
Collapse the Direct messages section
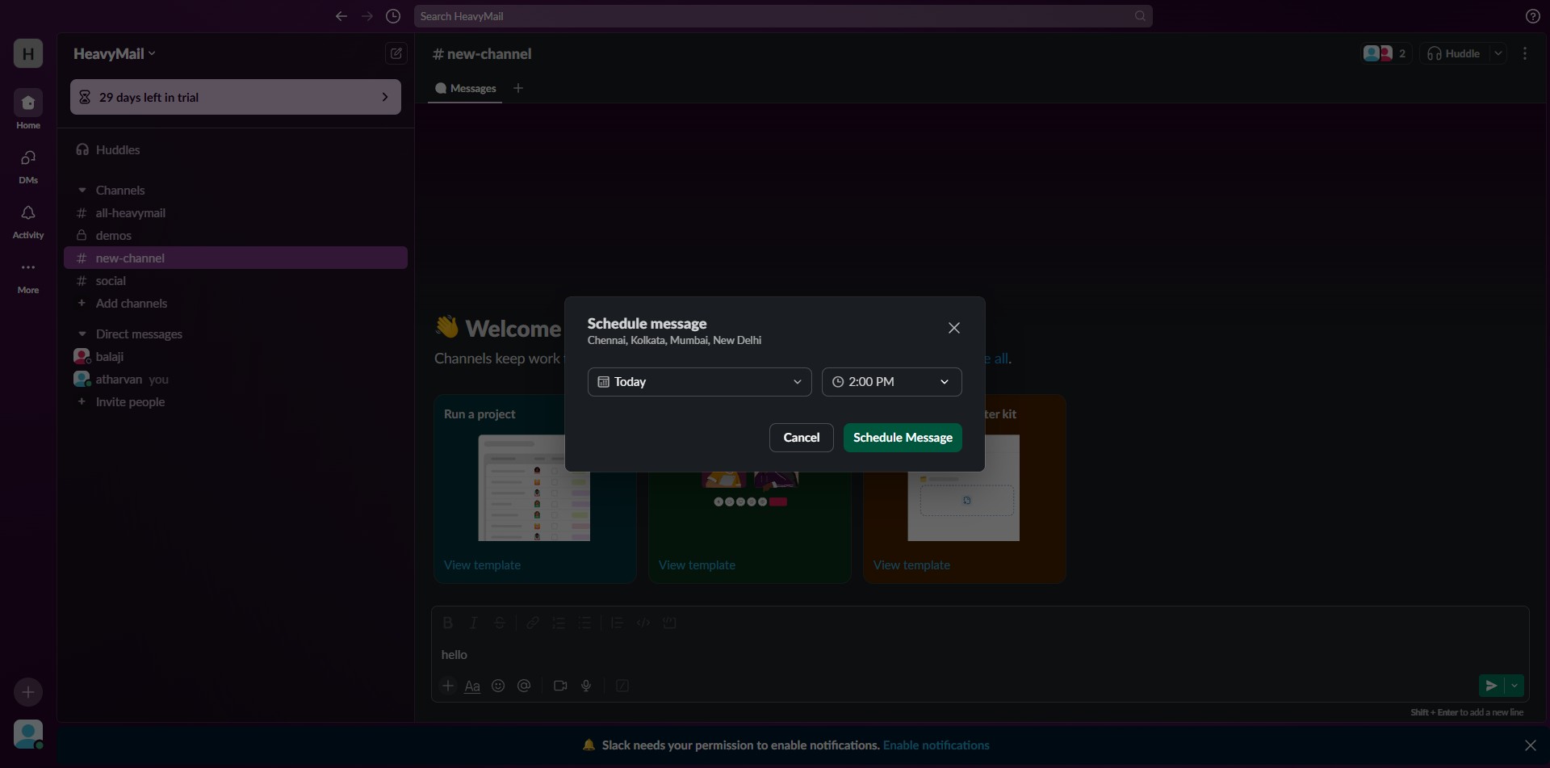click(82, 334)
